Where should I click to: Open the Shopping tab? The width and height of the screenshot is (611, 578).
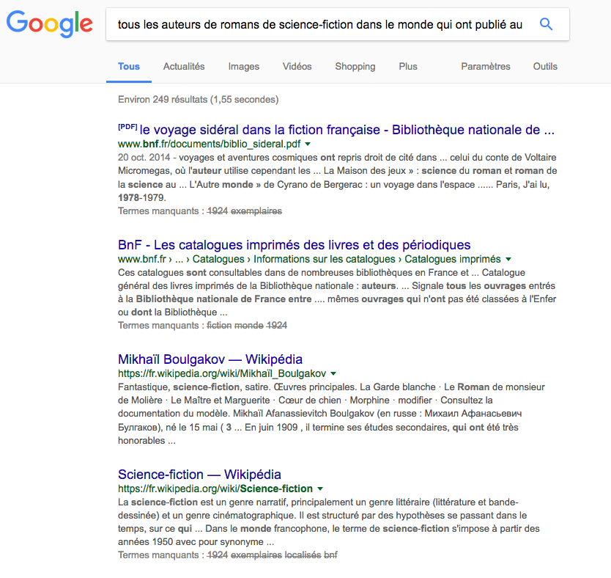[355, 66]
